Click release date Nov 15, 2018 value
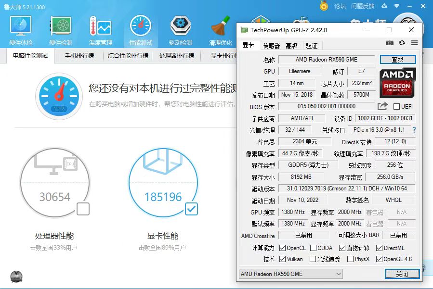The width and height of the screenshot is (433, 289). tap(297, 95)
